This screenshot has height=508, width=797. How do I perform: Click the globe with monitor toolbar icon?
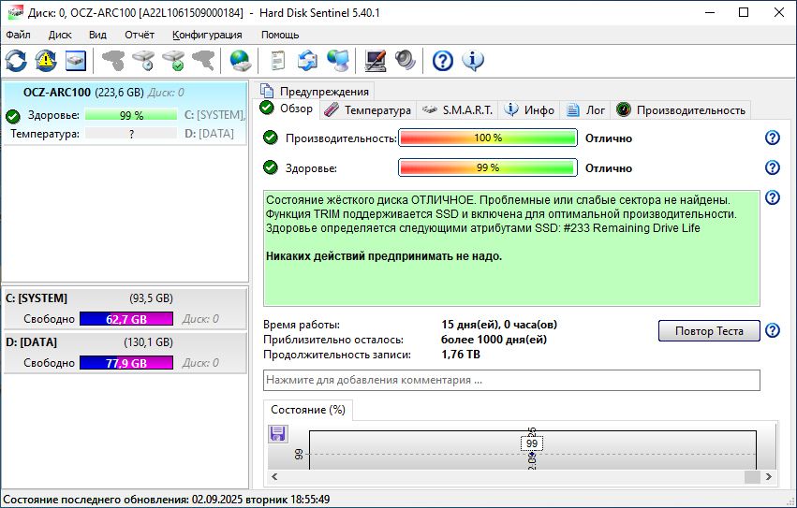click(x=337, y=61)
